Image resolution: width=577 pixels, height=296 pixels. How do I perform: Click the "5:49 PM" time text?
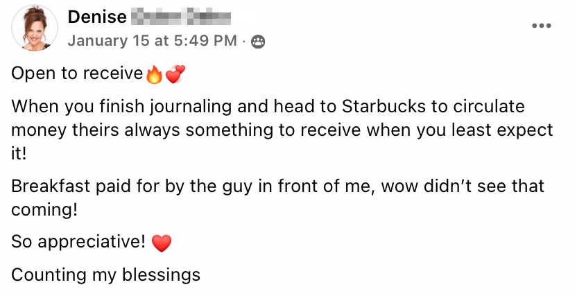tap(204, 41)
